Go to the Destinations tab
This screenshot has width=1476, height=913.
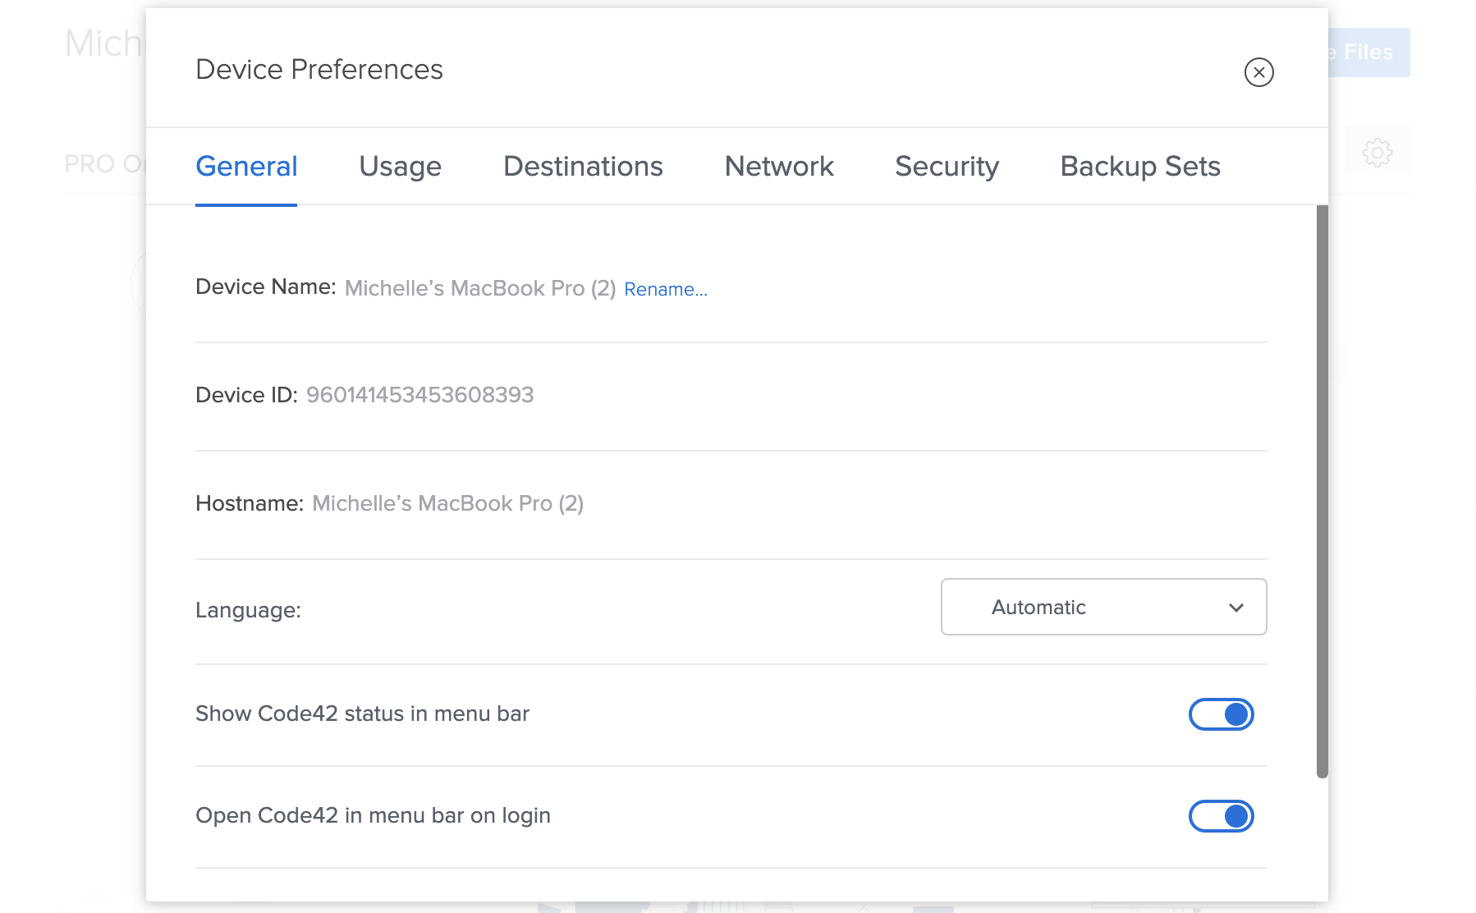click(x=583, y=167)
